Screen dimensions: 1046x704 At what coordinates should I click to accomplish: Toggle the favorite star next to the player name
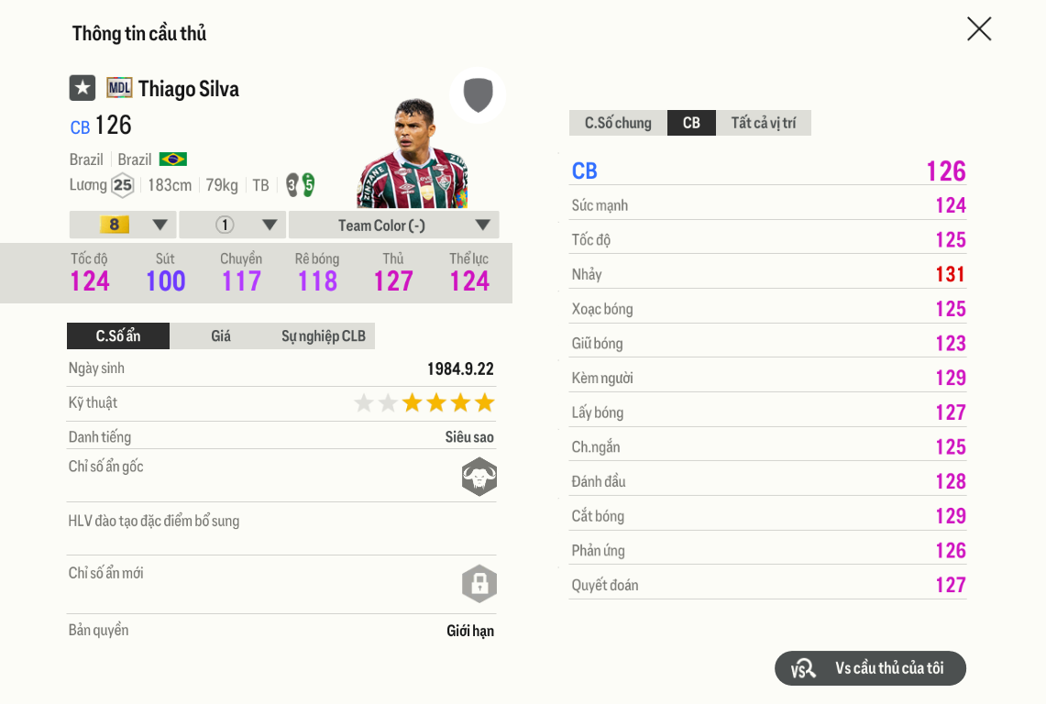[83, 89]
